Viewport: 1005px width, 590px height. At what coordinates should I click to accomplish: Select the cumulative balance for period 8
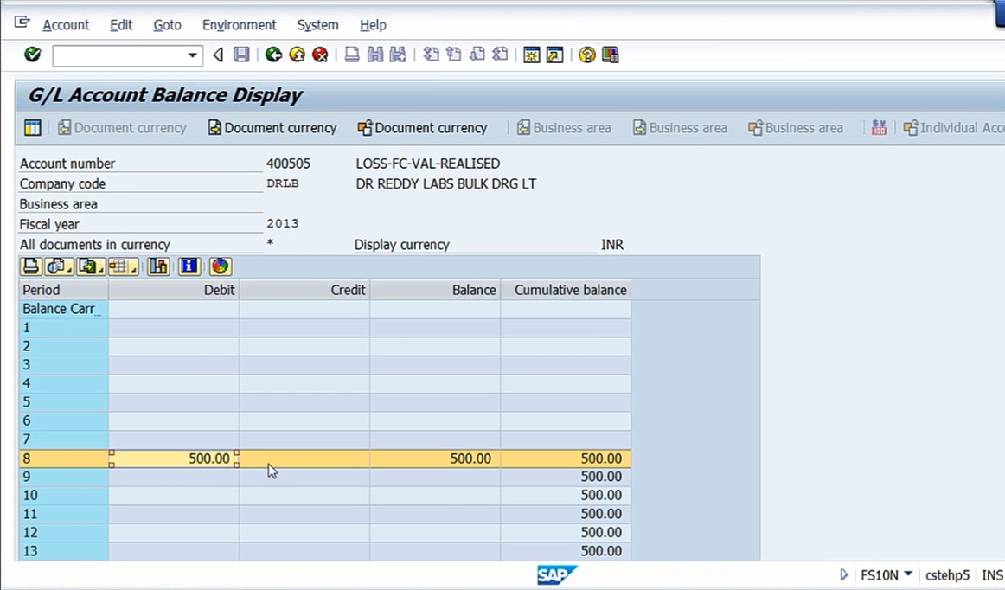[566, 459]
